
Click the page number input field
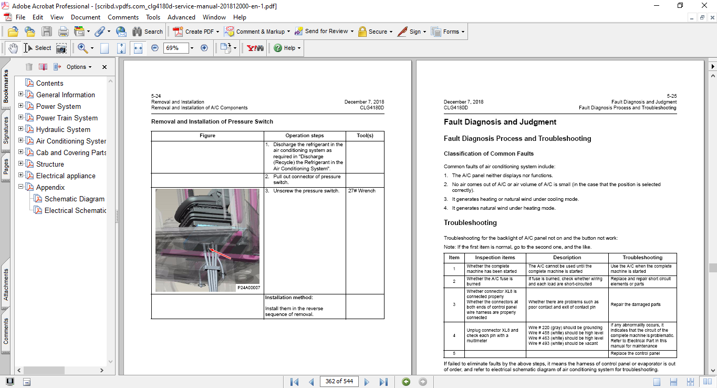339,382
